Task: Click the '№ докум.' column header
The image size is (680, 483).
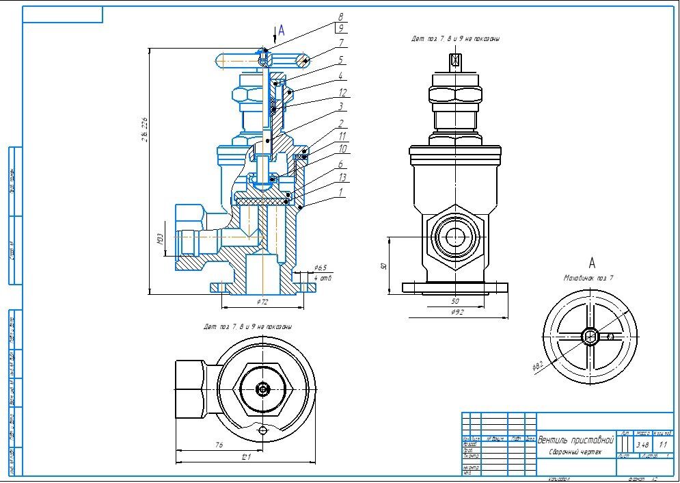Action: pos(494,439)
